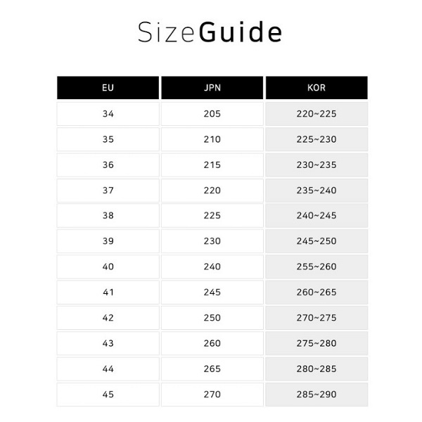The image size is (422, 422).
Task: Select the KOR column header
Action: (x=316, y=88)
